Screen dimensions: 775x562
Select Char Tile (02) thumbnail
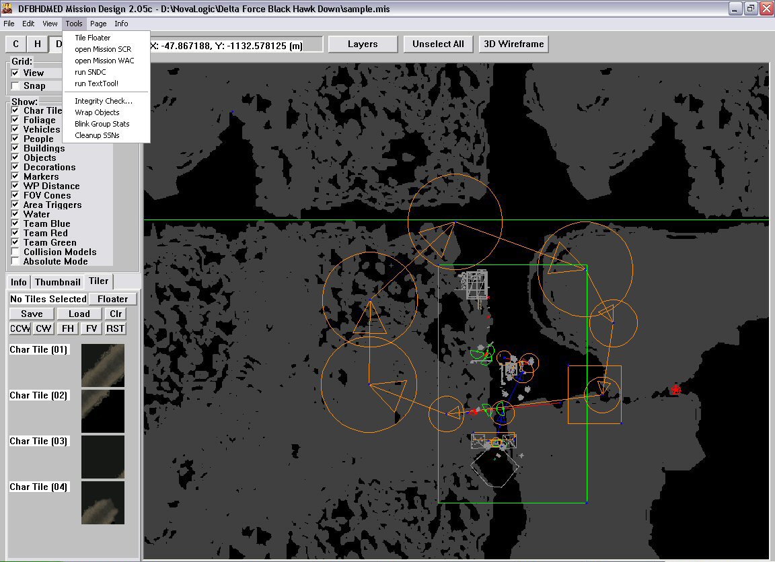click(103, 411)
